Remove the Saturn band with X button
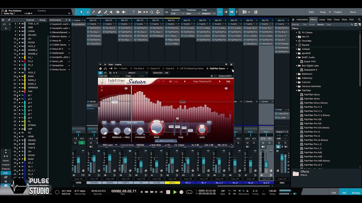The height and width of the screenshot is (203, 362). [x=209, y=123]
